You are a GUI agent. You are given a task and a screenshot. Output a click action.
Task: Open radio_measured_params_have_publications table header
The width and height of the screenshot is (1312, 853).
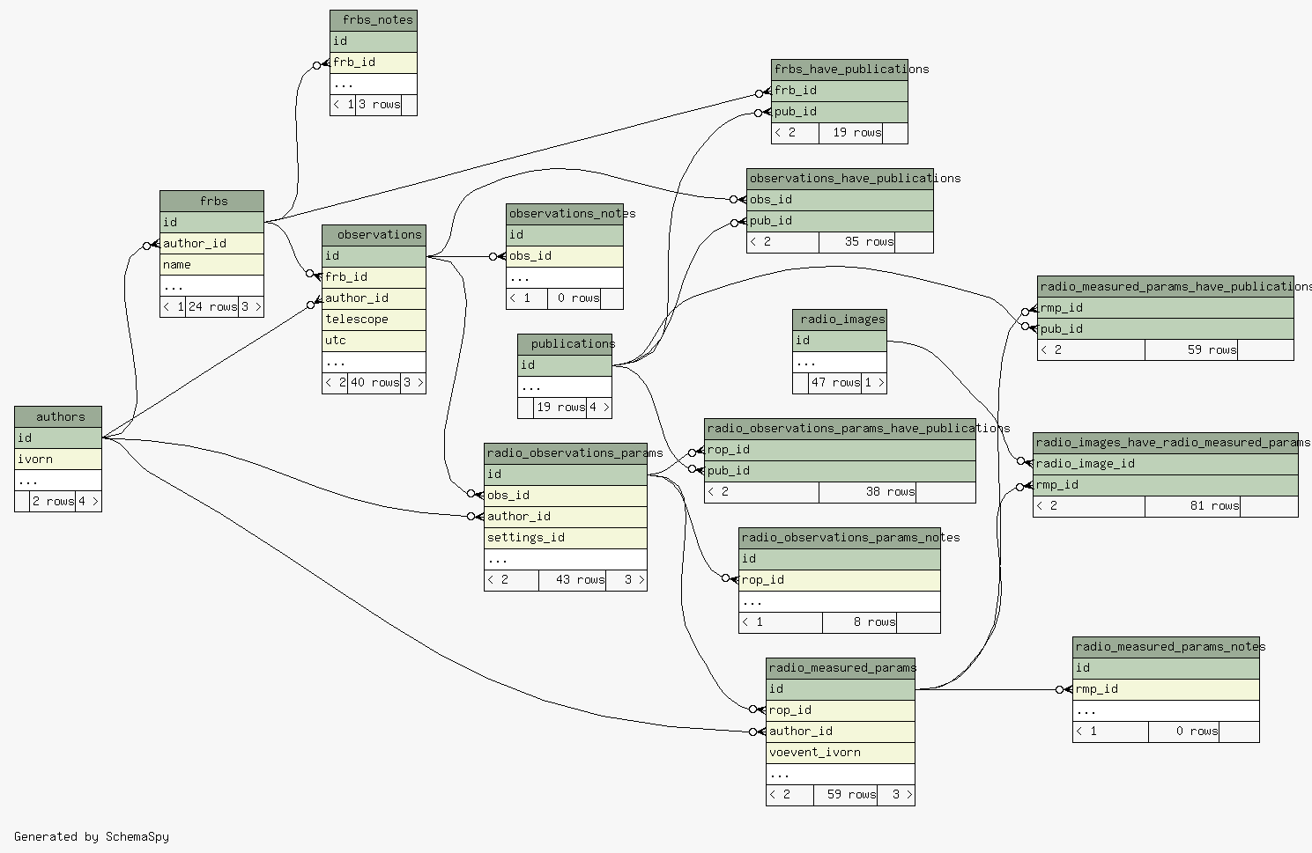pyautogui.click(x=1166, y=287)
